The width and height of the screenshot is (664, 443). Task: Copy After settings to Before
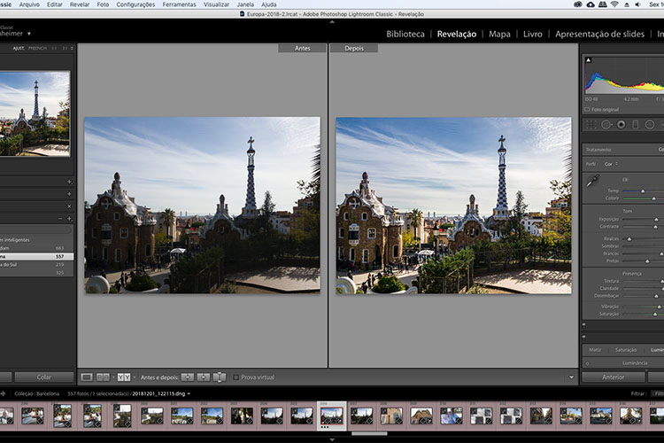[x=204, y=377]
